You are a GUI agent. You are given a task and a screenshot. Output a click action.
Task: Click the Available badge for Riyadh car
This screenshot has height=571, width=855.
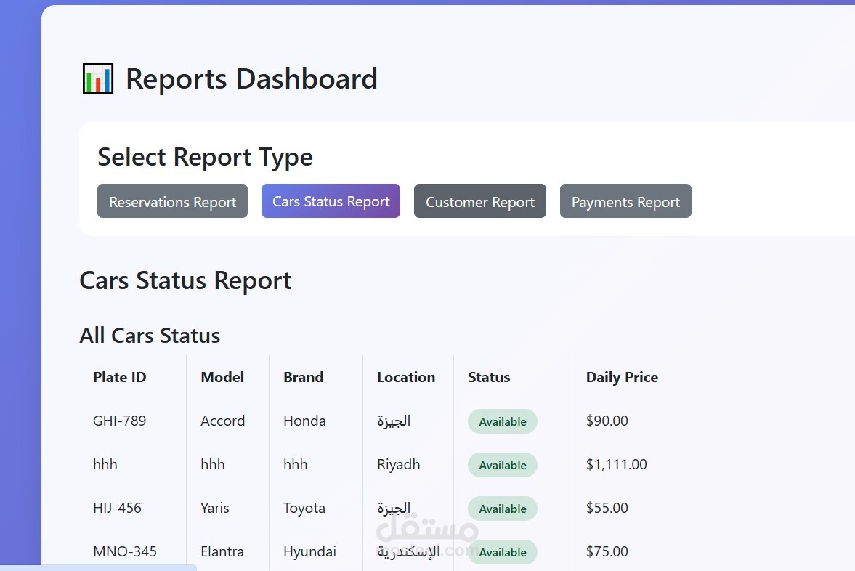click(x=503, y=465)
